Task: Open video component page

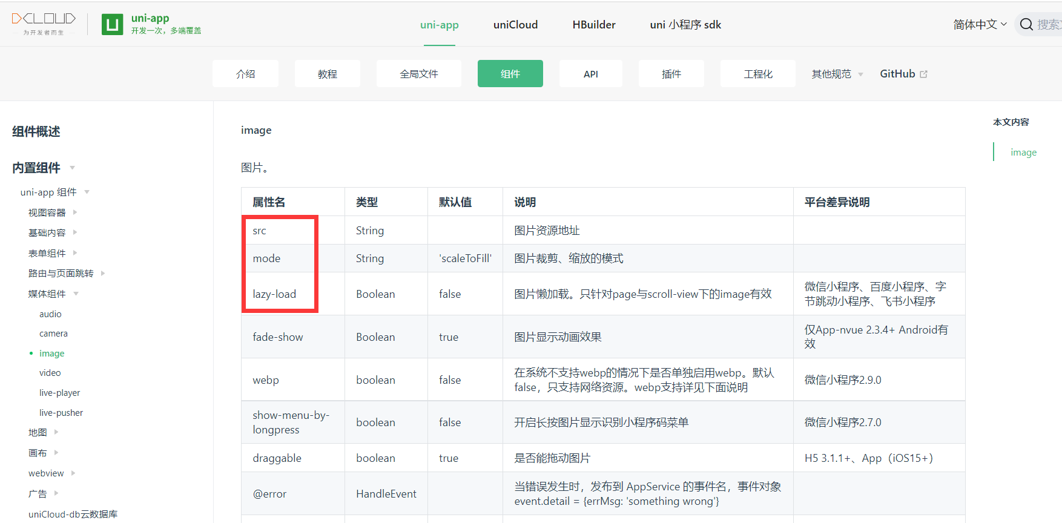Action: click(x=50, y=373)
